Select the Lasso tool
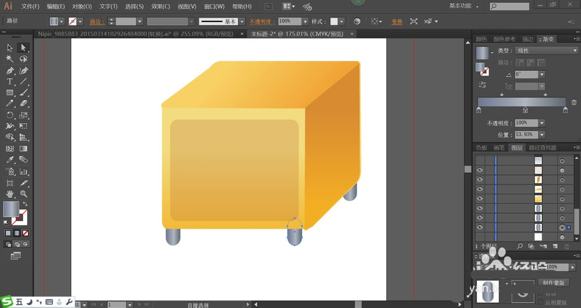581x308 pixels. click(x=23, y=59)
